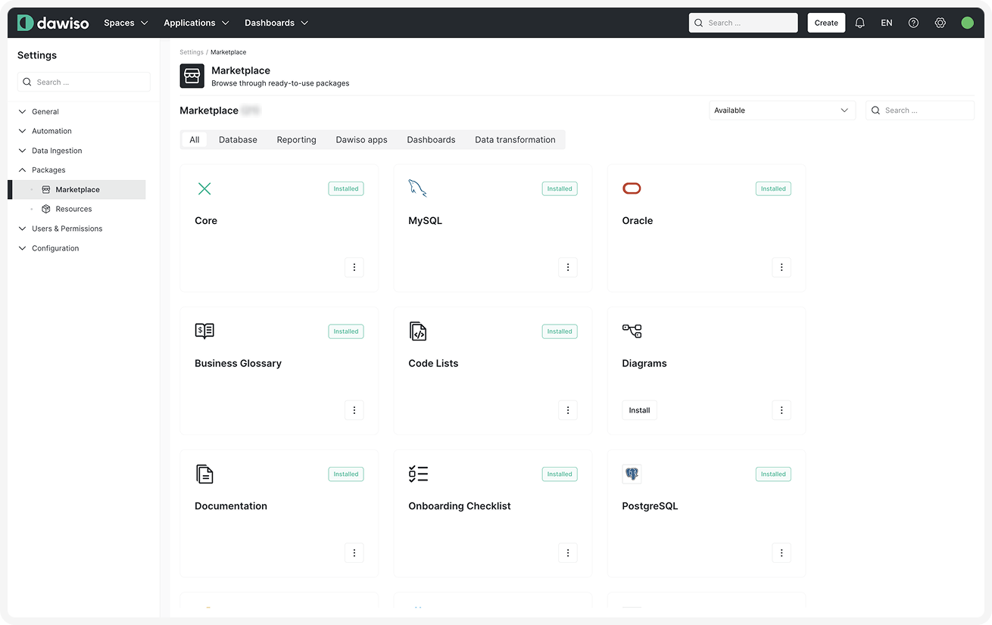Open the help question mark icon

click(913, 23)
